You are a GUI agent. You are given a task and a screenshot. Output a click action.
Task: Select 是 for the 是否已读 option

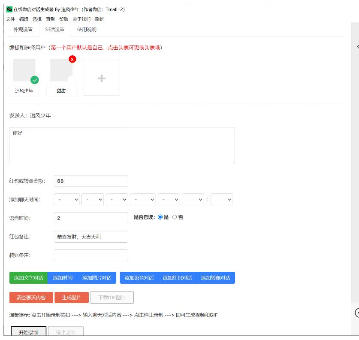(160, 217)
